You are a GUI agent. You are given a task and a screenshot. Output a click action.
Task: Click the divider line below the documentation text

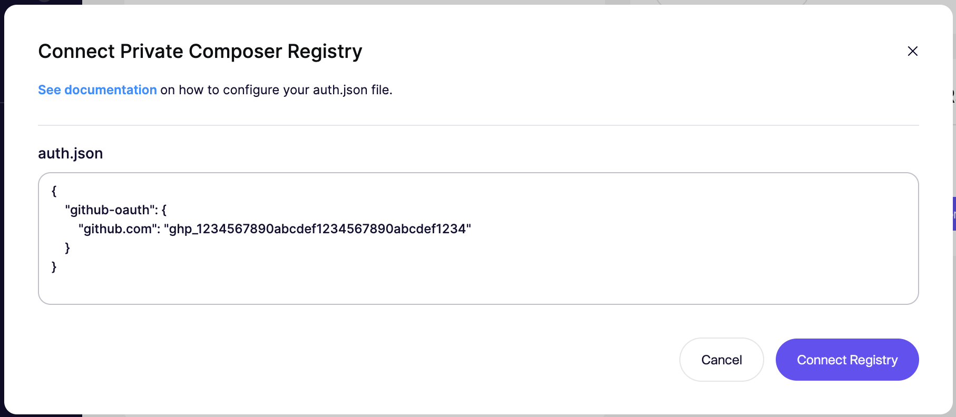tap(474, 125)
